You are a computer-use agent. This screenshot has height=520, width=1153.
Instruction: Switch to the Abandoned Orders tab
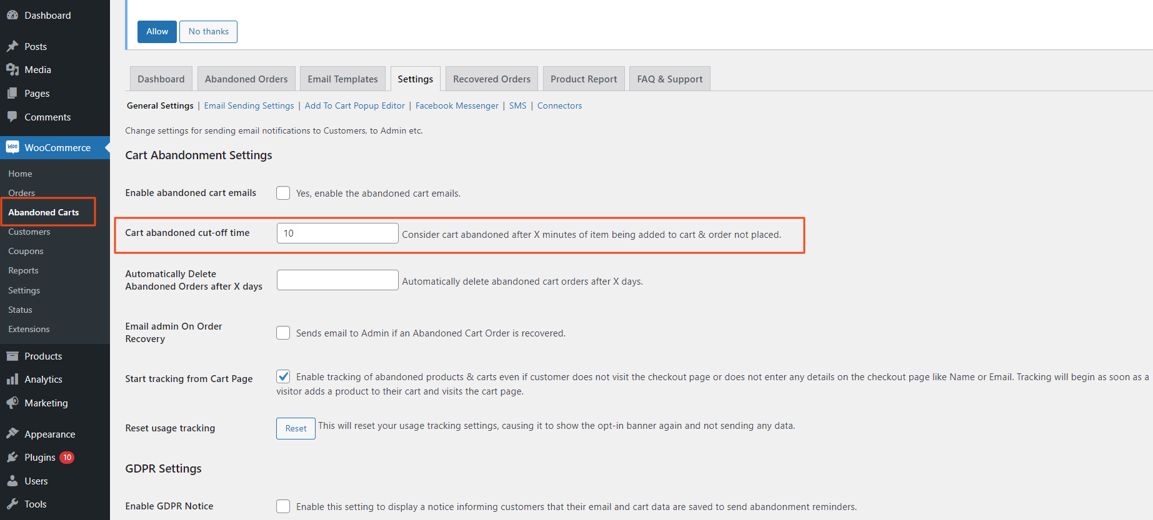tap(246, 79)
